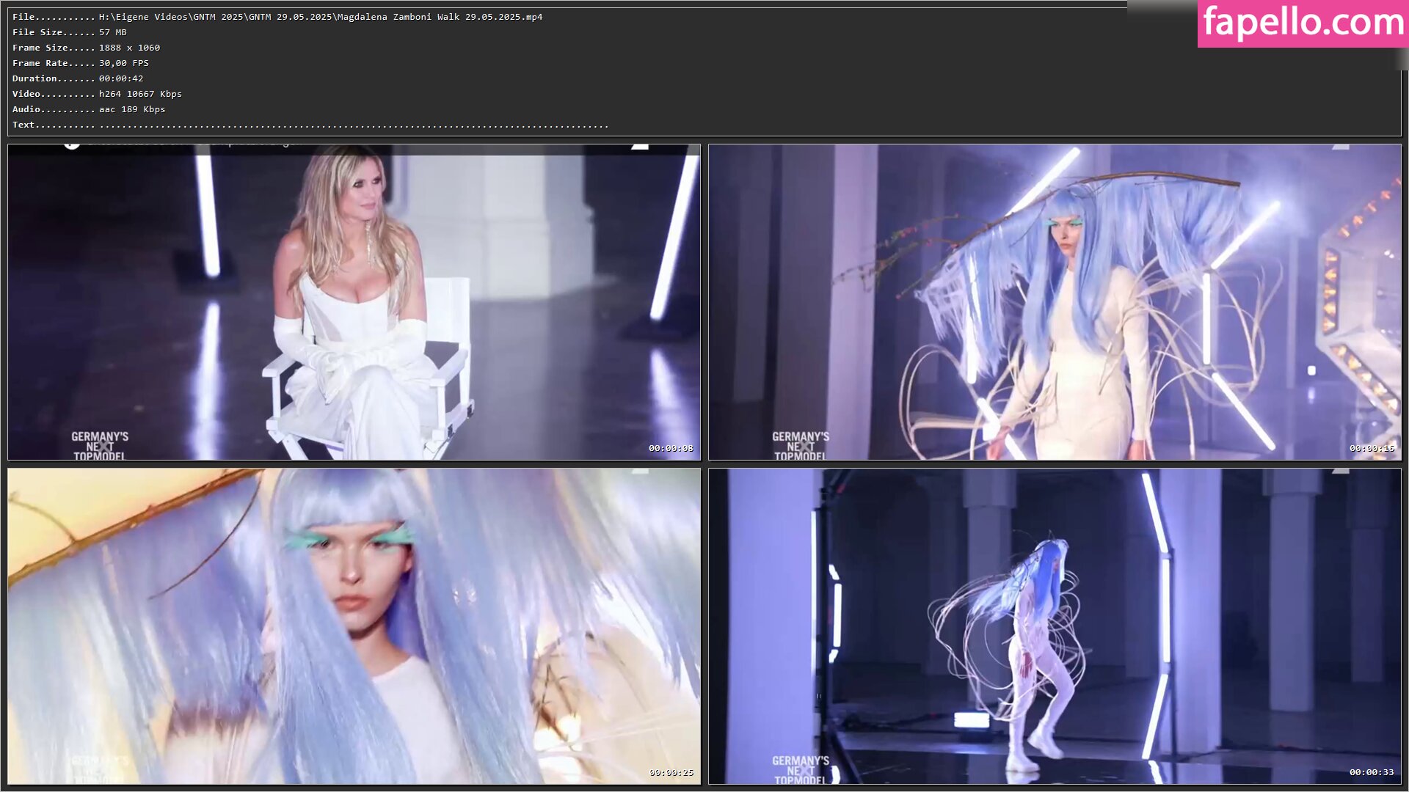This screenshot has height=792, width=1409.
Task: Click the file path ending in Walk 29.05.2025.mp4
Action: pyautogui.click(x=321, y=17)
